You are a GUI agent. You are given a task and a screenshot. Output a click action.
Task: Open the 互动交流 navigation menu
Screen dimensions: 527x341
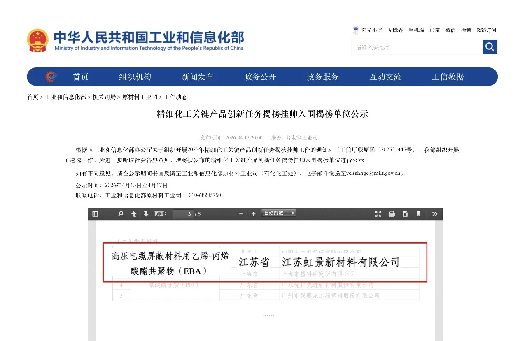(x=385, y=77)
